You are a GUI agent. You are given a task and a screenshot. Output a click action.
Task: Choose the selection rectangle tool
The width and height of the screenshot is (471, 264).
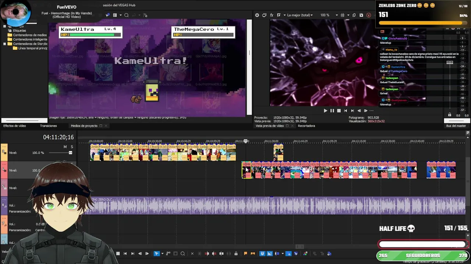click(x=176, y=253)
